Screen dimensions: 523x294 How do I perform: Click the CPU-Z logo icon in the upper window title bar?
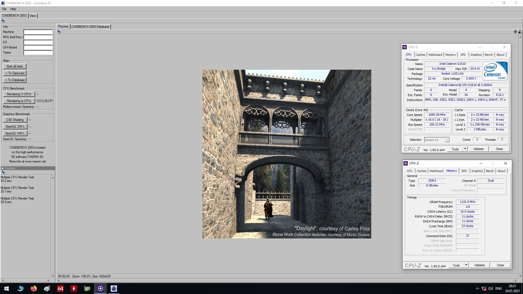[x=405, y=47]
